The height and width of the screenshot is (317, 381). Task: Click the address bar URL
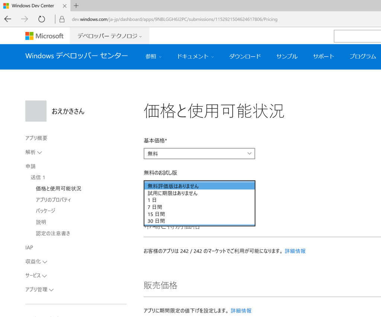point(175,19)
